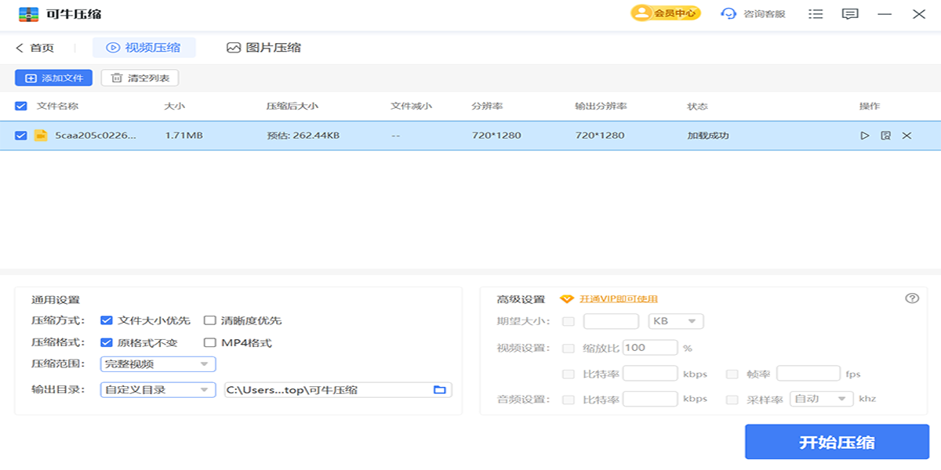Click the video file icon of 5caa205c0226
The width and height of the screenshot is (941, 470).
tap(41, 136)
